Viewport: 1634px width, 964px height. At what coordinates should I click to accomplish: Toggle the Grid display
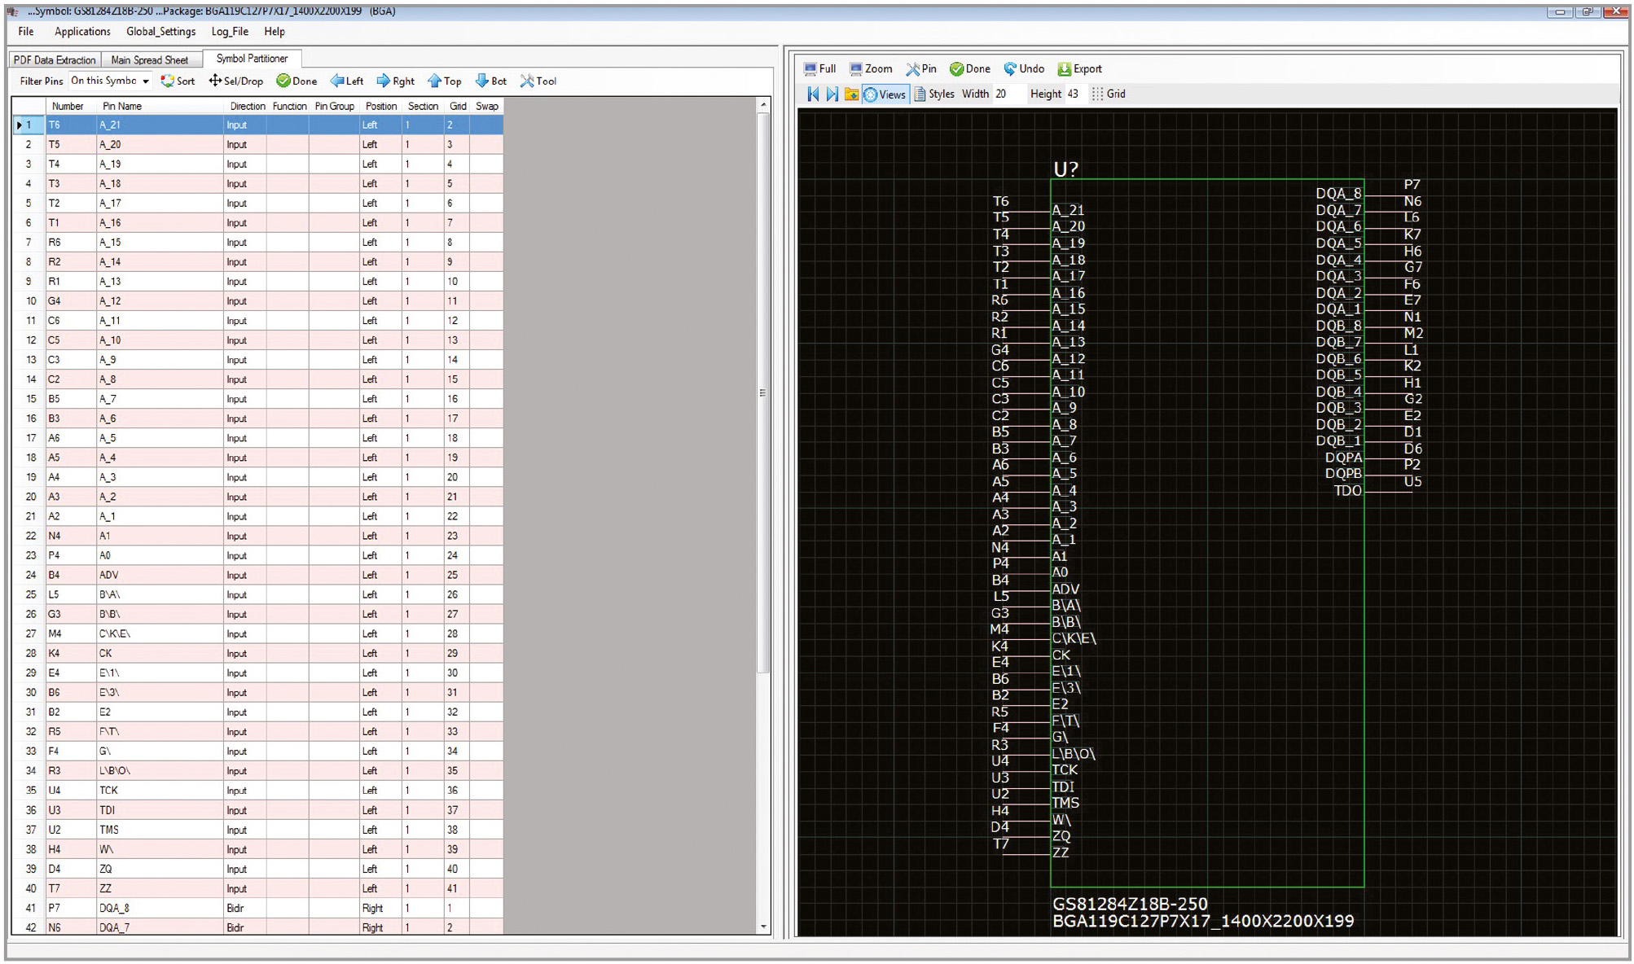tap(1109, 94)
